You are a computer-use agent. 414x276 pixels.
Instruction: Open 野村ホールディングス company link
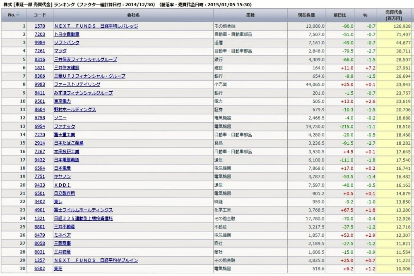click(75, 109)
